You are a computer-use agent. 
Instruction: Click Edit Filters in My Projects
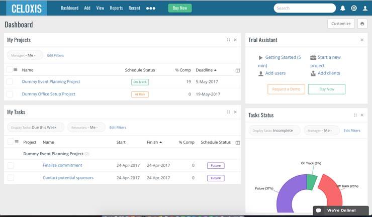click(55, 55)
